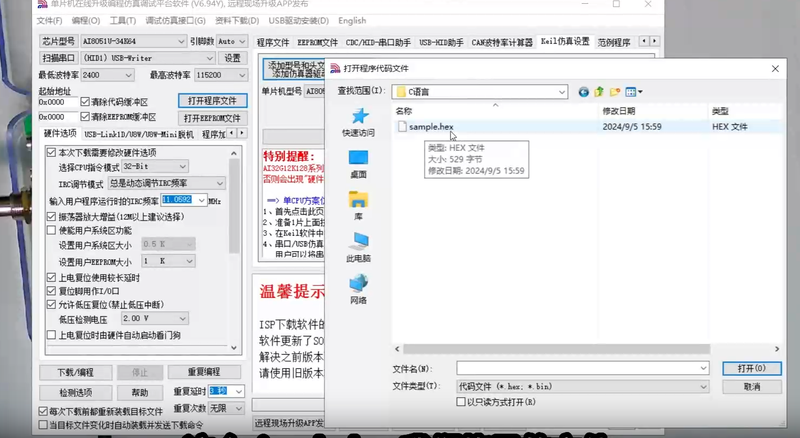Toggle 清除代码缓冲区 checkbox
Screen dimensions: 800x438
click(85, 102)
